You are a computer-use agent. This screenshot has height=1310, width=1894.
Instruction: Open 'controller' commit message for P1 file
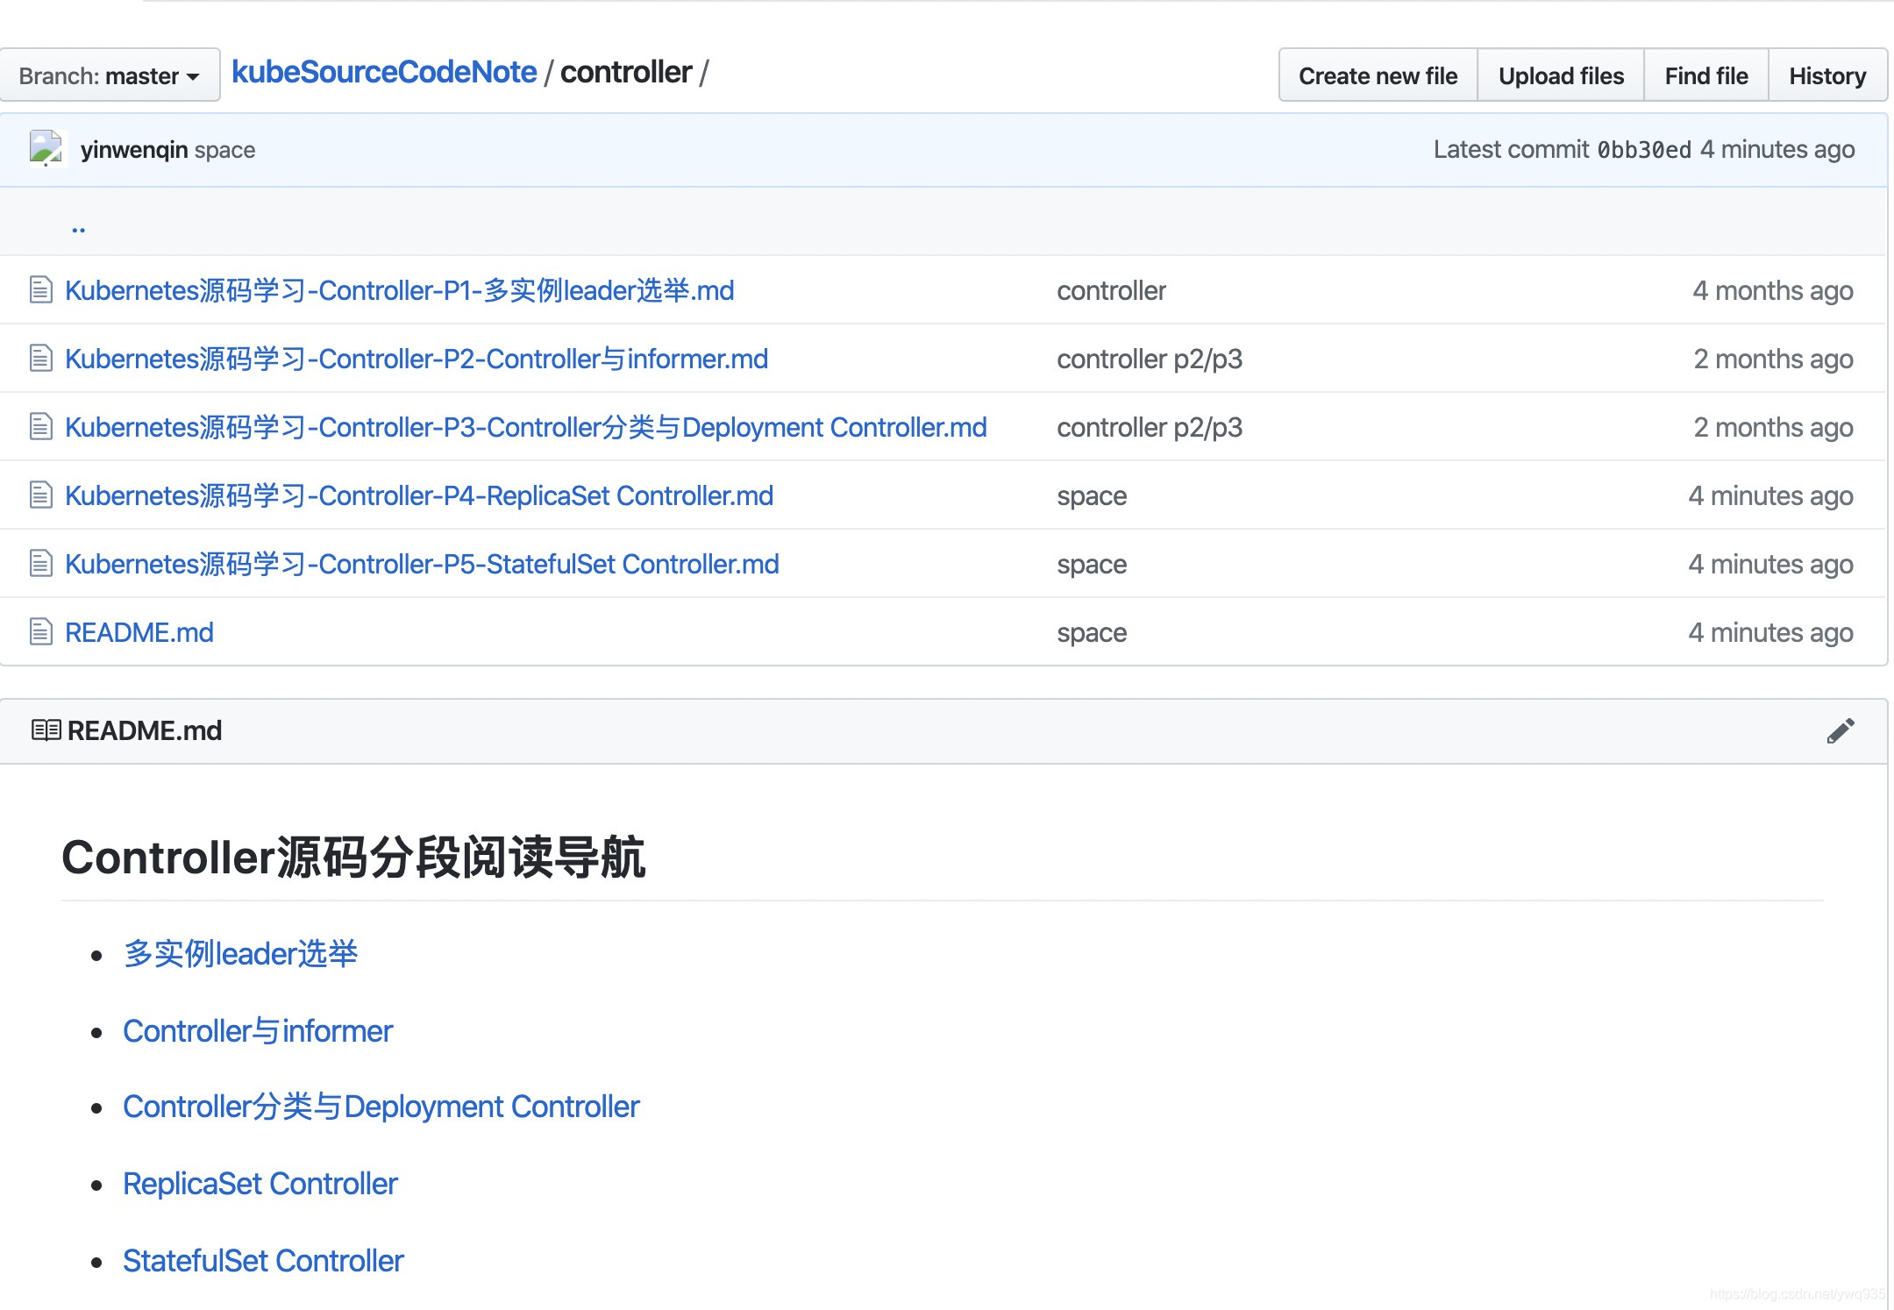coord(1111,290)
